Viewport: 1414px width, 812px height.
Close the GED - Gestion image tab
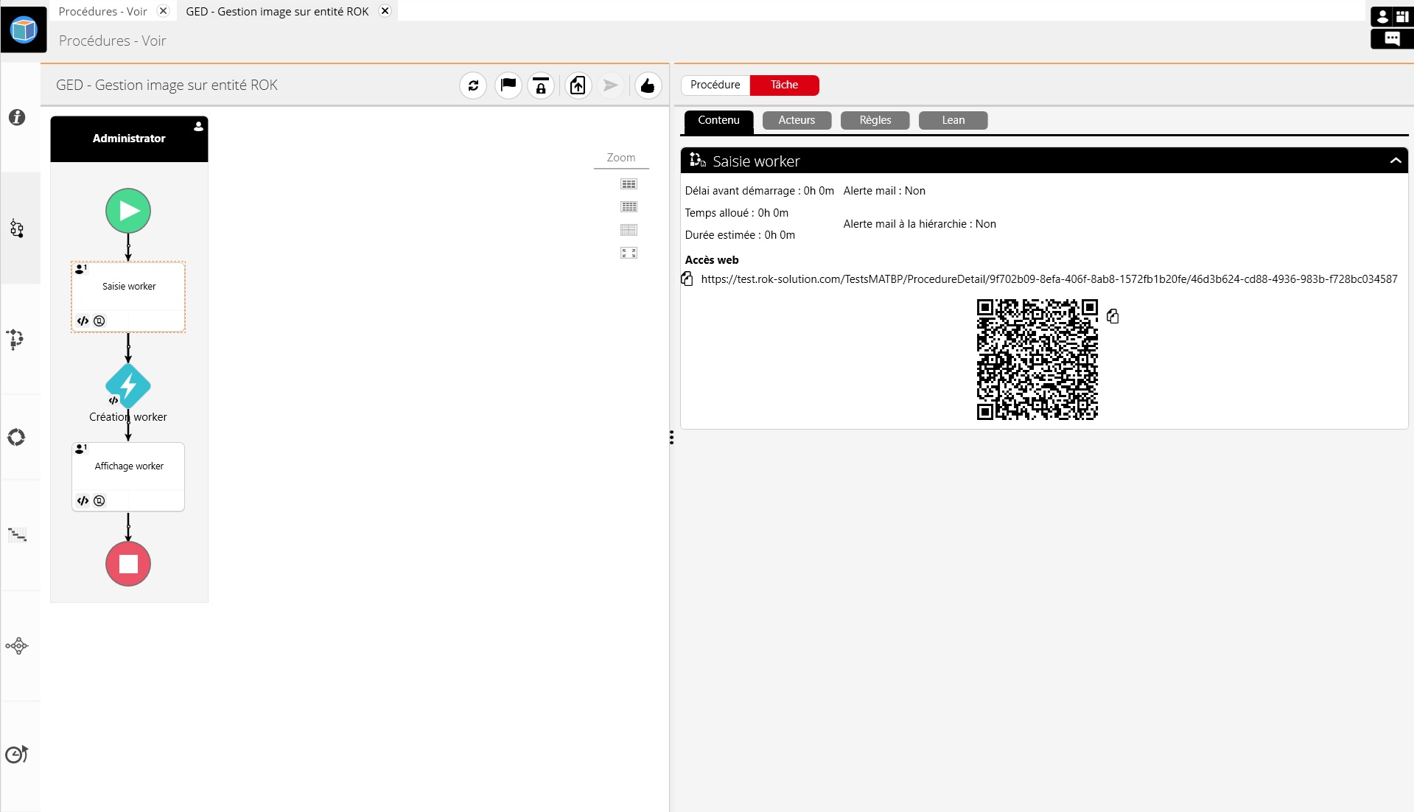tap(385, 11)
